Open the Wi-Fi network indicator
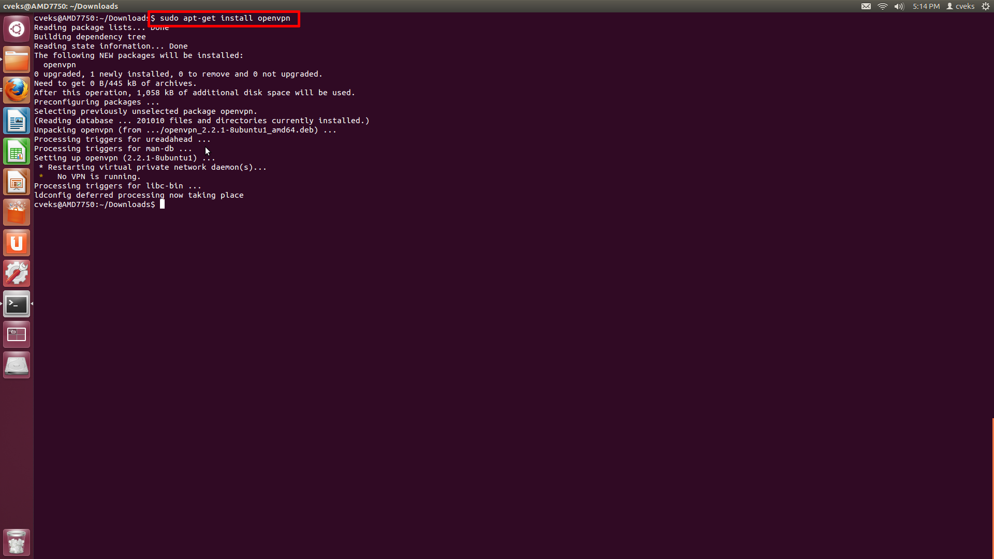 coord(883,6)
